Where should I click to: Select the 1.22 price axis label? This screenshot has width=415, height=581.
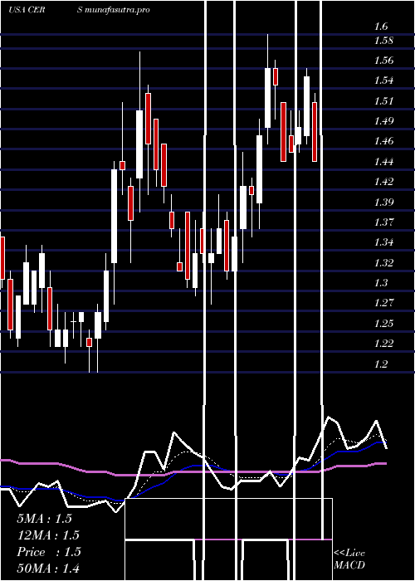(x=384, y=343)
